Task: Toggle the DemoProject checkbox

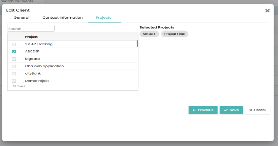Action: pyautogui.click(x=14, y=81)
